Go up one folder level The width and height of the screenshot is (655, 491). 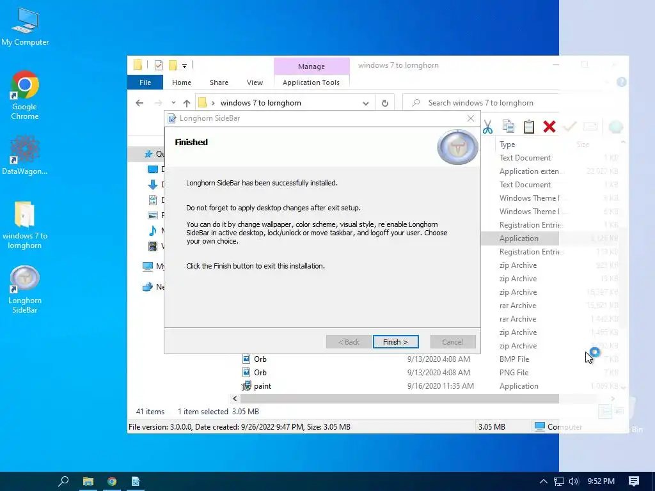click(187, 103)
